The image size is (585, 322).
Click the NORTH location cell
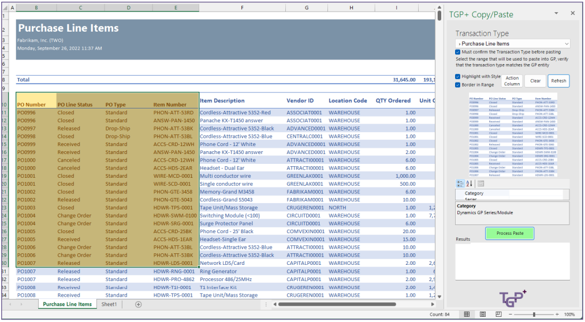tap(351, 208)
